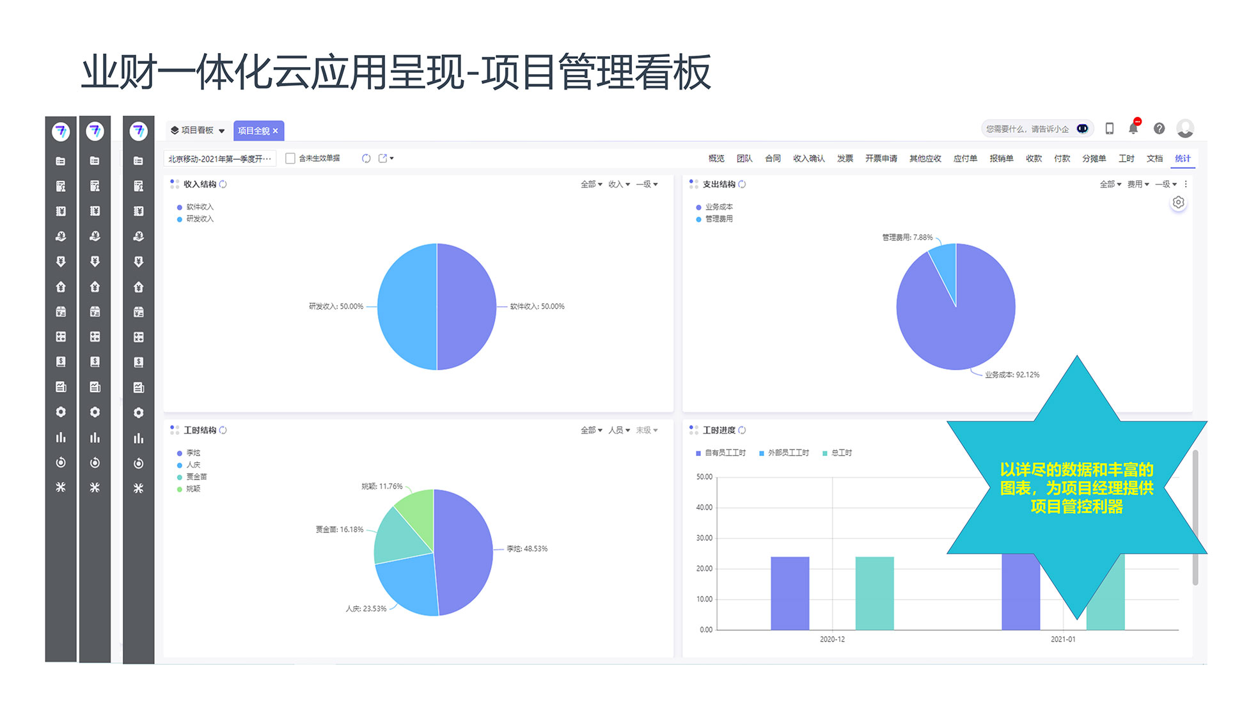Viewport: 1235px width, 711px height.
Task: Switch to the 合同 tab
Action: point(773,159)
